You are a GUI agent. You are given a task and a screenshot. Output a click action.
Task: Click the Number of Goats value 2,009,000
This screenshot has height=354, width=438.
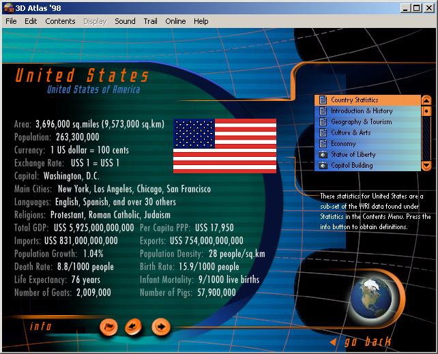93,293
